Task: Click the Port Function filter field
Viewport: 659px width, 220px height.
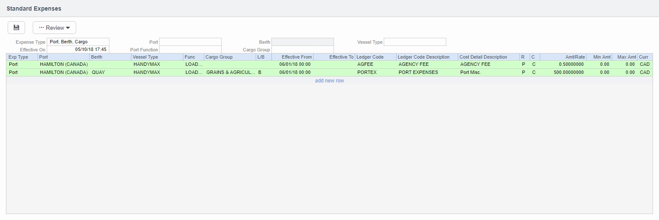Action: click(x=190, y=50)
